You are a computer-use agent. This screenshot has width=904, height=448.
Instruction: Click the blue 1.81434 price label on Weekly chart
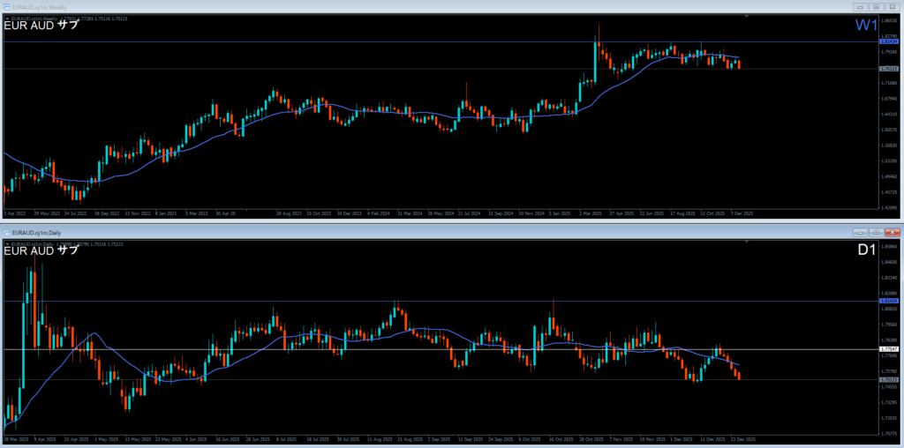[x=887, y=41]
